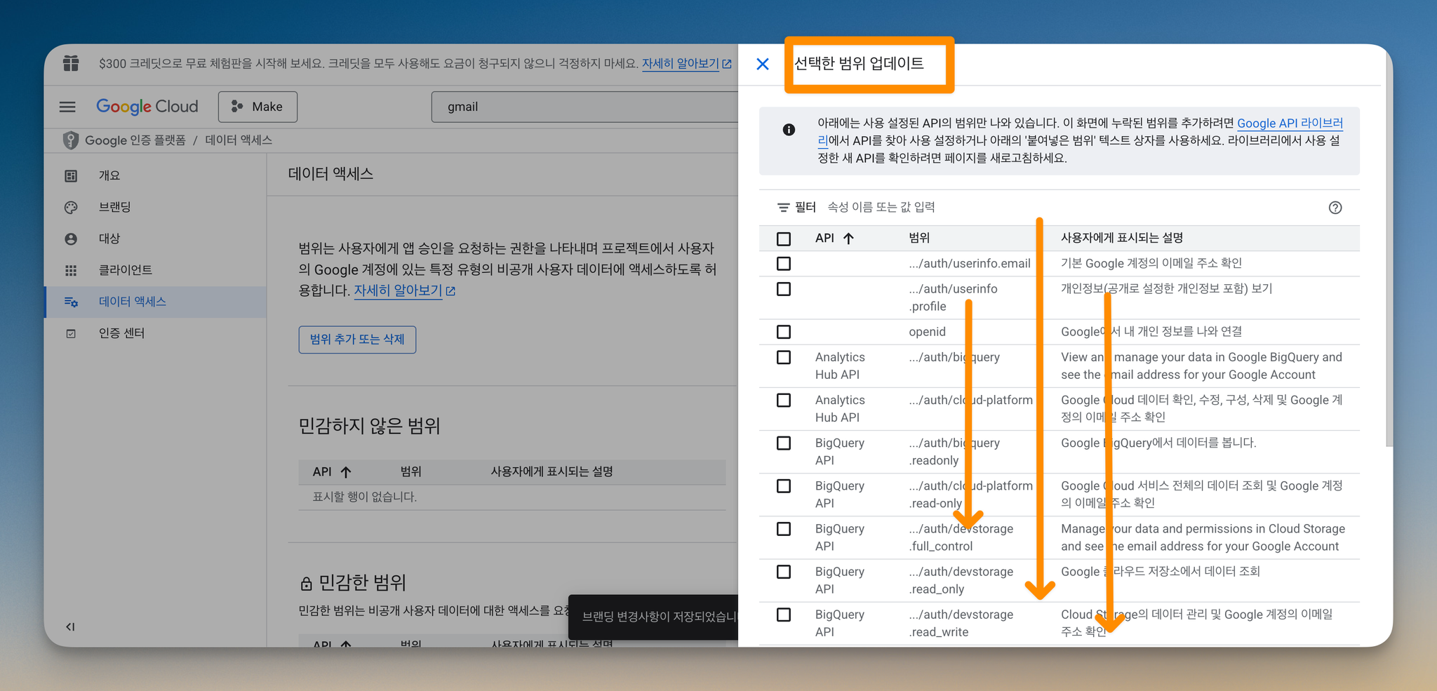Open 자세히 알아보기 link under data access description
The image size is (1437, 691).
click(404, 290)
